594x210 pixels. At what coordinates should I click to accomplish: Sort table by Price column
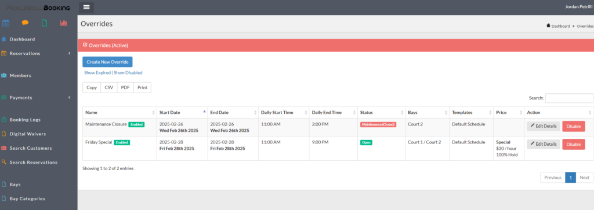pos(509,112)
